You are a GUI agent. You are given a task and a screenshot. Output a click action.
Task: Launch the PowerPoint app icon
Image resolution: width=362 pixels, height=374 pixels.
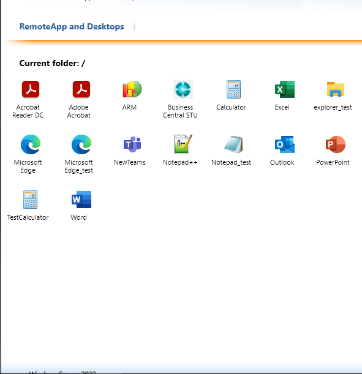(336, 144)
